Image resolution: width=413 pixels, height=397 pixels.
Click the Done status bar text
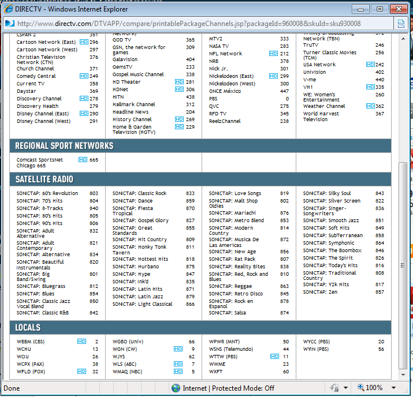click(12, 388)
